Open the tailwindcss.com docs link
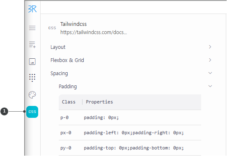 (x=94, y=32)
